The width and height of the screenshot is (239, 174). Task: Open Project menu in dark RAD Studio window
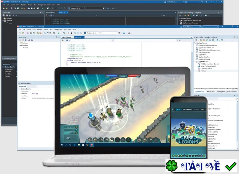tap(30, 5)
